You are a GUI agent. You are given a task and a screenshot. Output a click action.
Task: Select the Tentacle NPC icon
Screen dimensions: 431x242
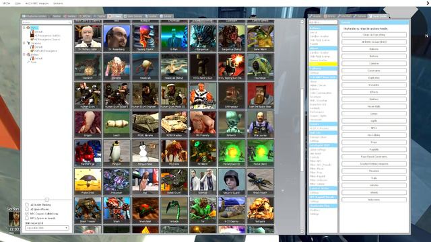click(174, 210)
